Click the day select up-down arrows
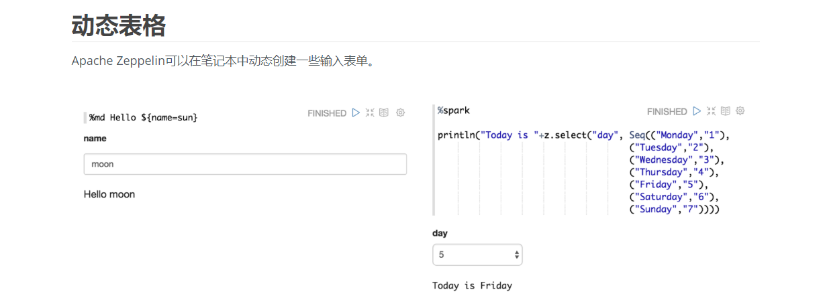 [516, 255]
